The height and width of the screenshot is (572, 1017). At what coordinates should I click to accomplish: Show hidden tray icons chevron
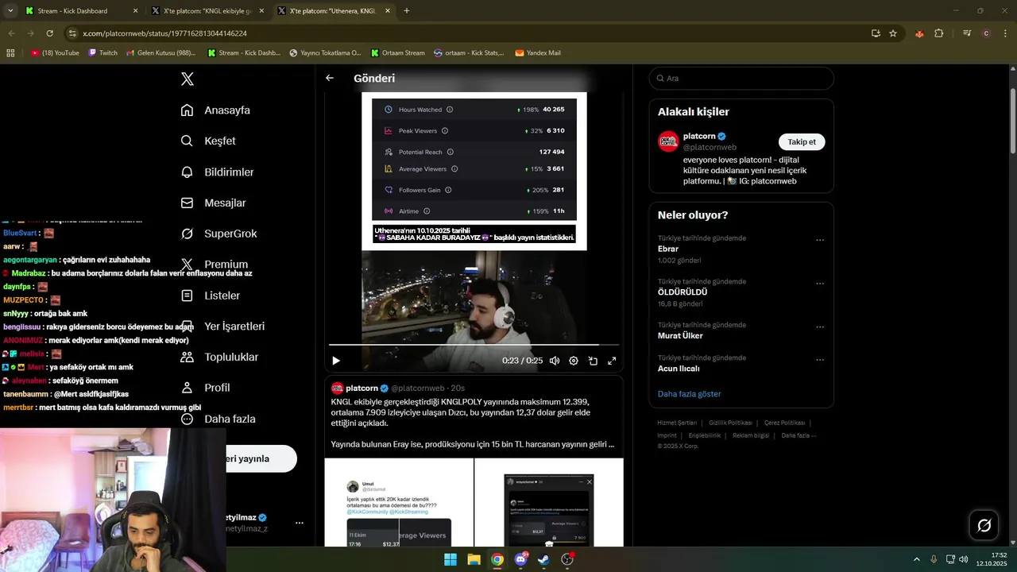[x=916, y=559]
